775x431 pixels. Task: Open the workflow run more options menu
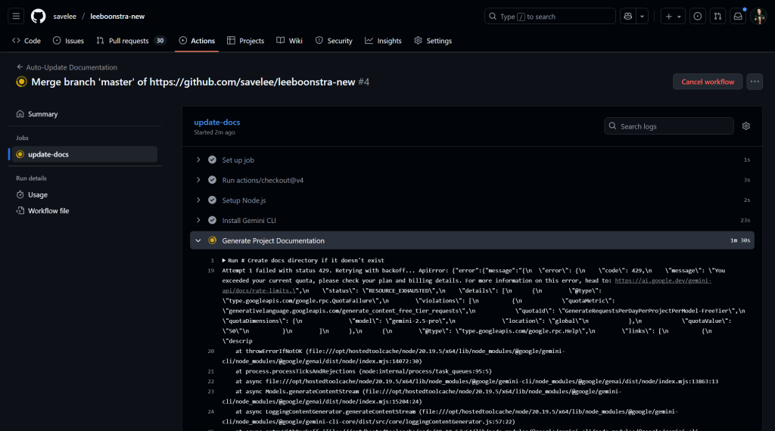pyautogui.click(x=755, y=82)
